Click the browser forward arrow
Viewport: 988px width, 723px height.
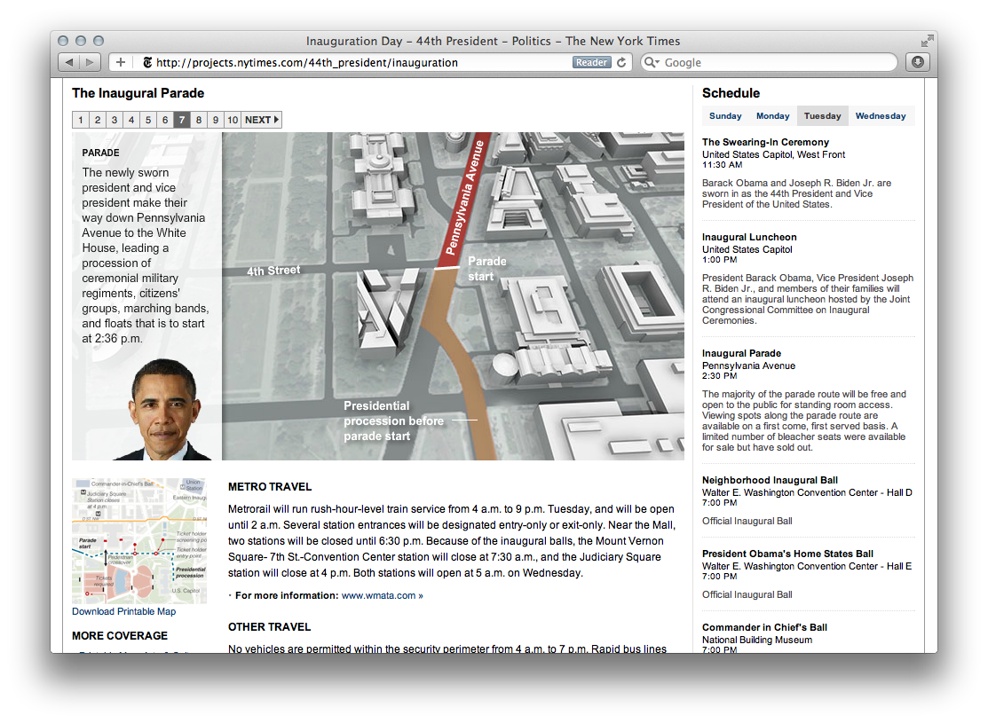pos(89,62)
